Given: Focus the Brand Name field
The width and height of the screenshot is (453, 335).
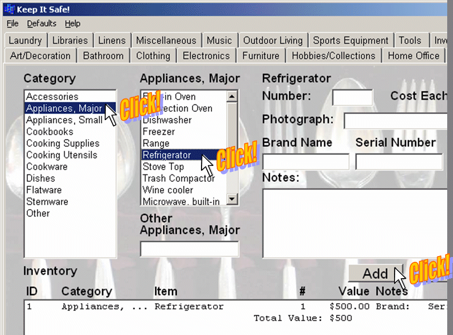Looking at the screenshot, I should point(306,162).
